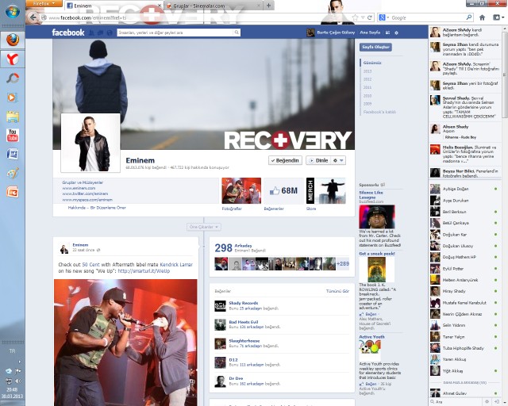This screenshot has width=508, height=406.
Task: Open Firefox from the taskbar
Action: pos(12,38)
